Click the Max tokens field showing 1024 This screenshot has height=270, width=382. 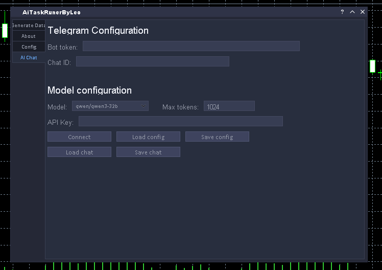[229, 106]
